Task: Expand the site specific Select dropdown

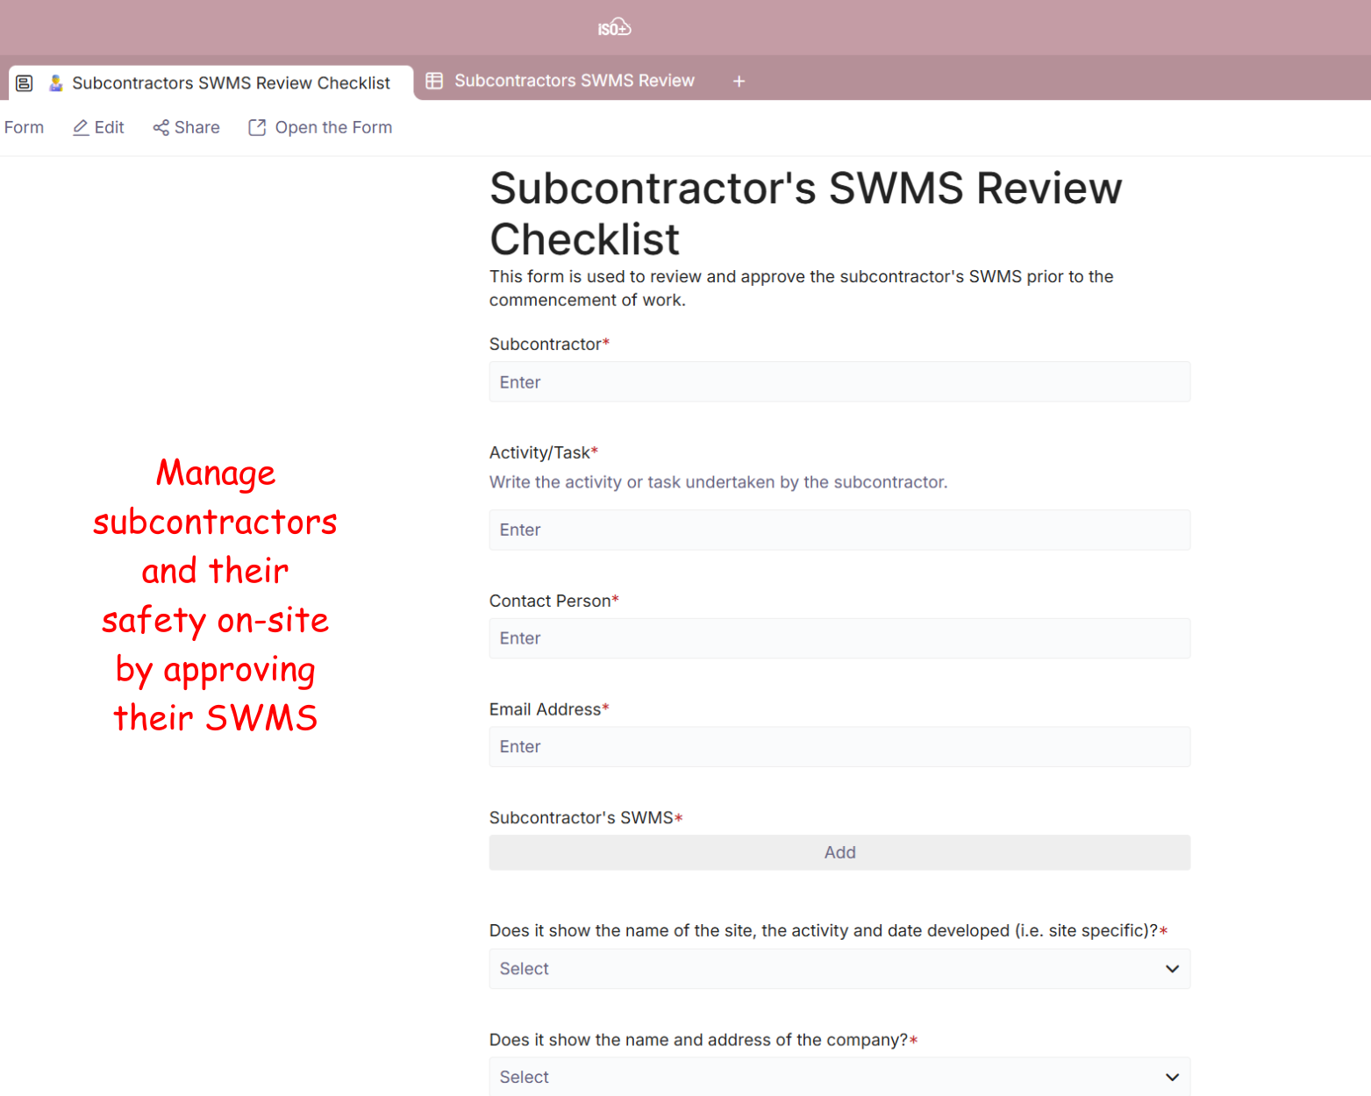Action: pos(839,969)
